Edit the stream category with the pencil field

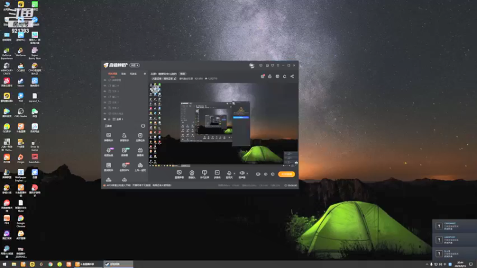point(164,79)
